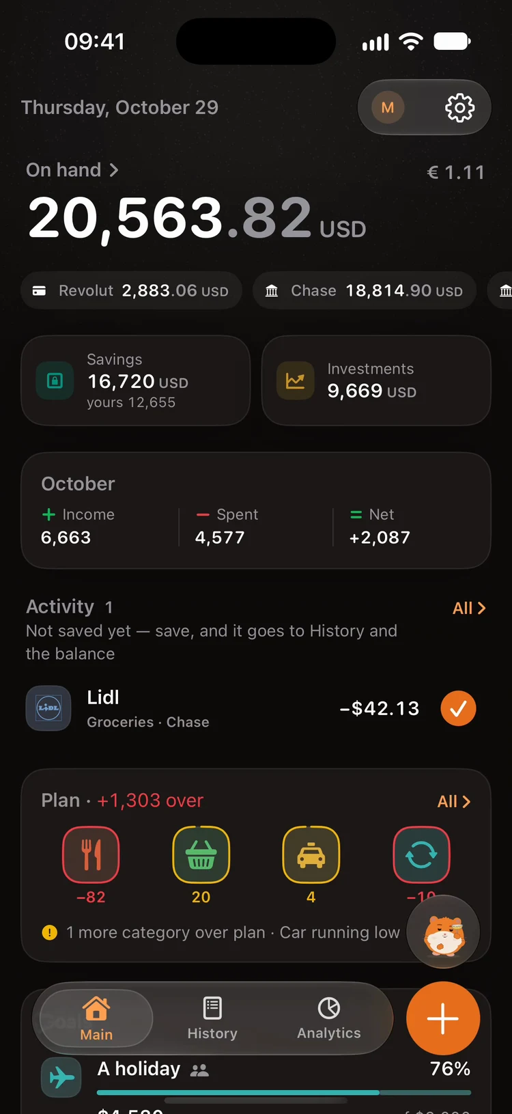Image resolution: width=512 pixels, height=1114 pixels.
Task: Tap the airplane holiday goal icon
Action: coord(61,1078)
